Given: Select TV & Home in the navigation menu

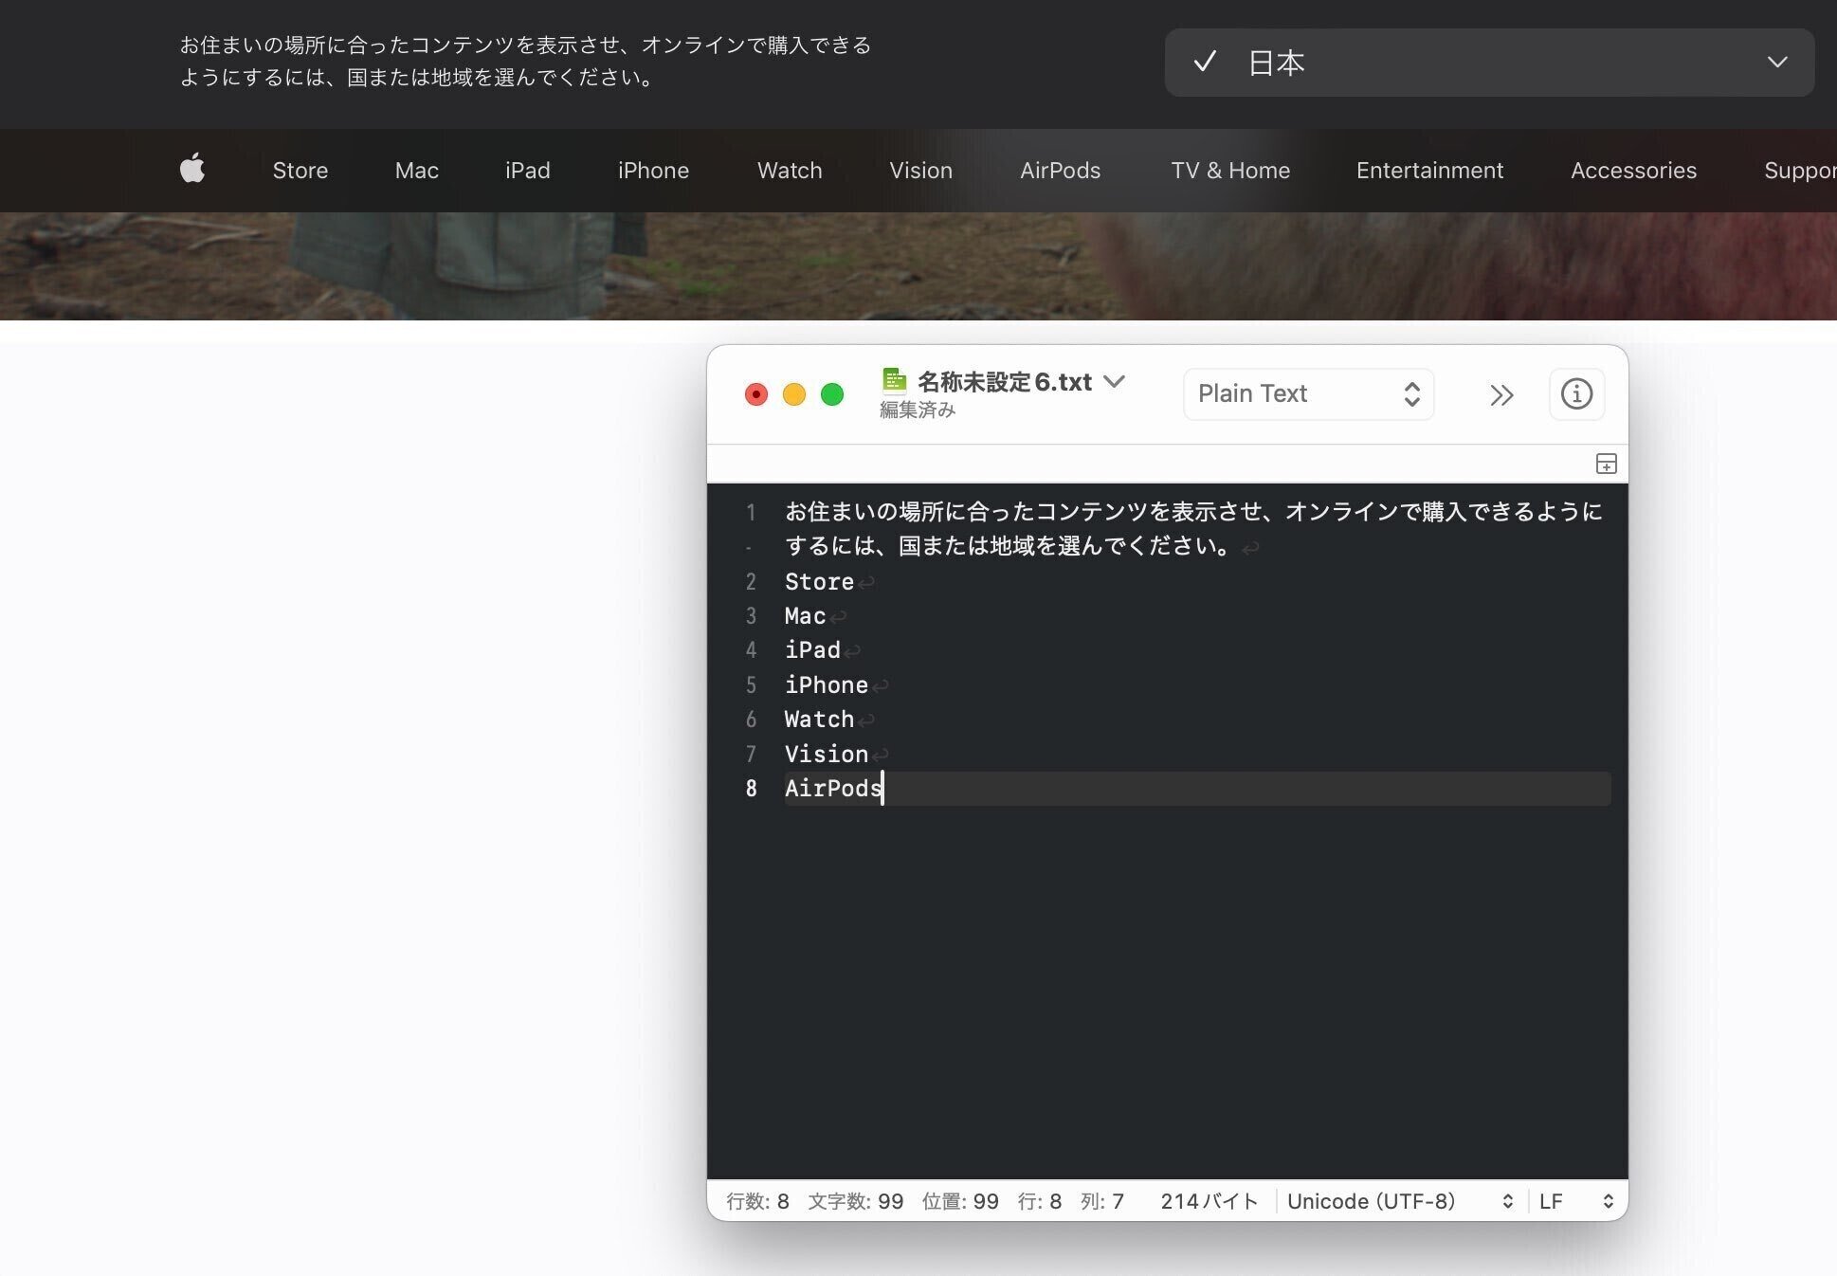Looking at the screenshot, I should tap(1230, 171).
